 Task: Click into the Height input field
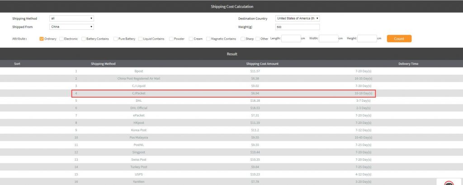click(367, 39)
